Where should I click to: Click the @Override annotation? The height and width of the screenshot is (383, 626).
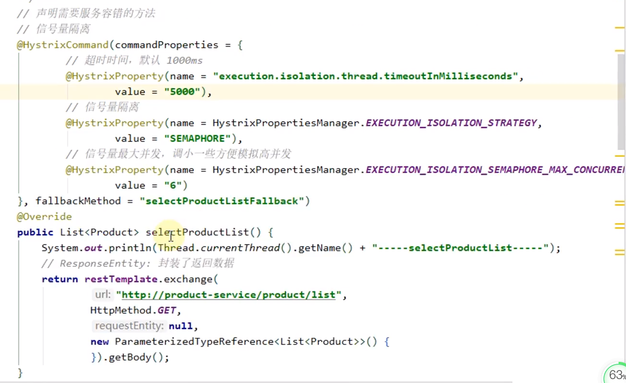point(44,216)
